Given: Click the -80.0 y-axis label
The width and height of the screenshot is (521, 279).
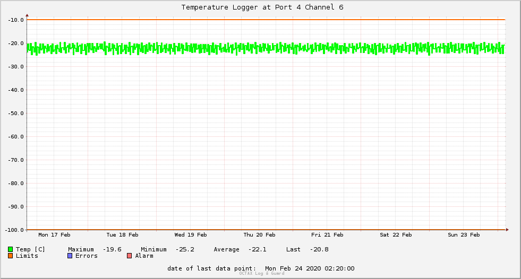Looking at the screenshot, I should (x=16, y=184).
